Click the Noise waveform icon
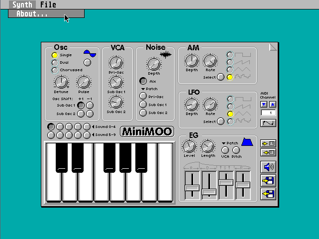The image size is (319, 239). point(166,55)
